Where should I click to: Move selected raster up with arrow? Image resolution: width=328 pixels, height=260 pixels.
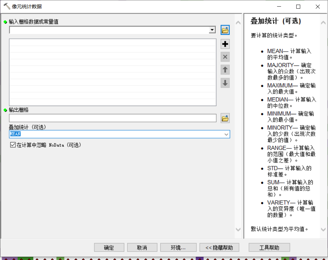[x=225, y=70]
